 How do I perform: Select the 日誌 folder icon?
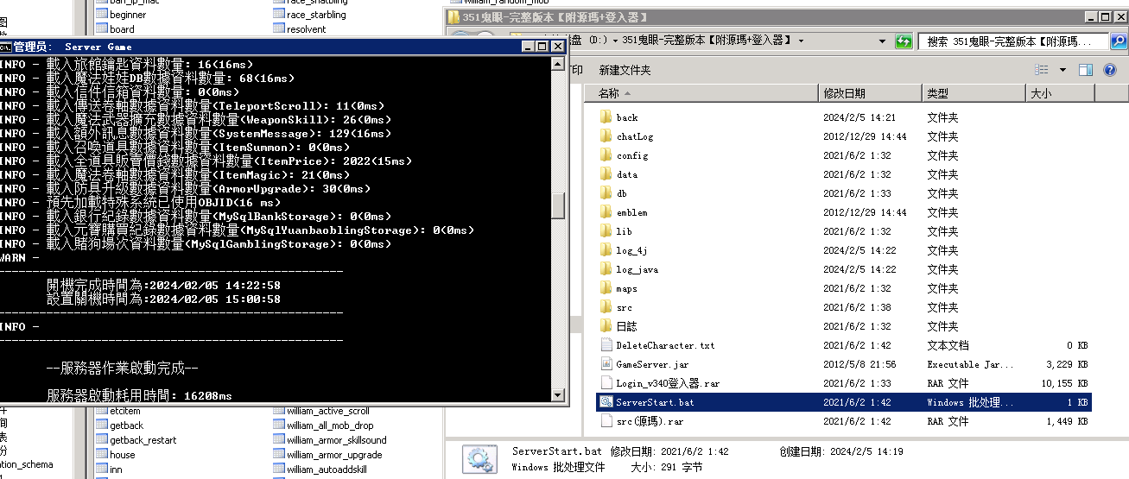pyautogui.click(x=606, y=326)
